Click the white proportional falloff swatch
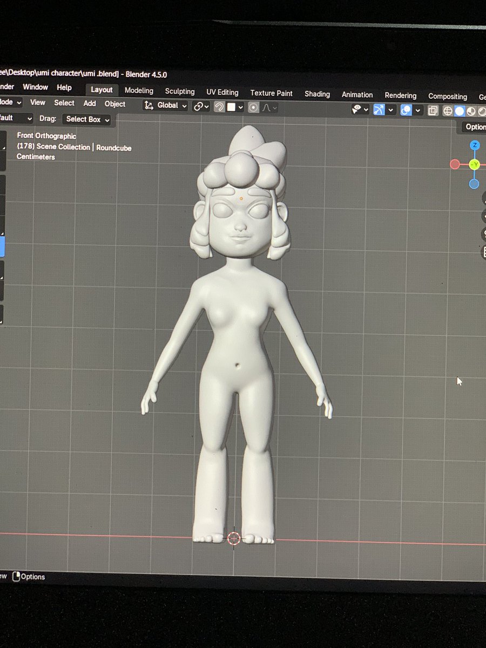 pos(231,106)
